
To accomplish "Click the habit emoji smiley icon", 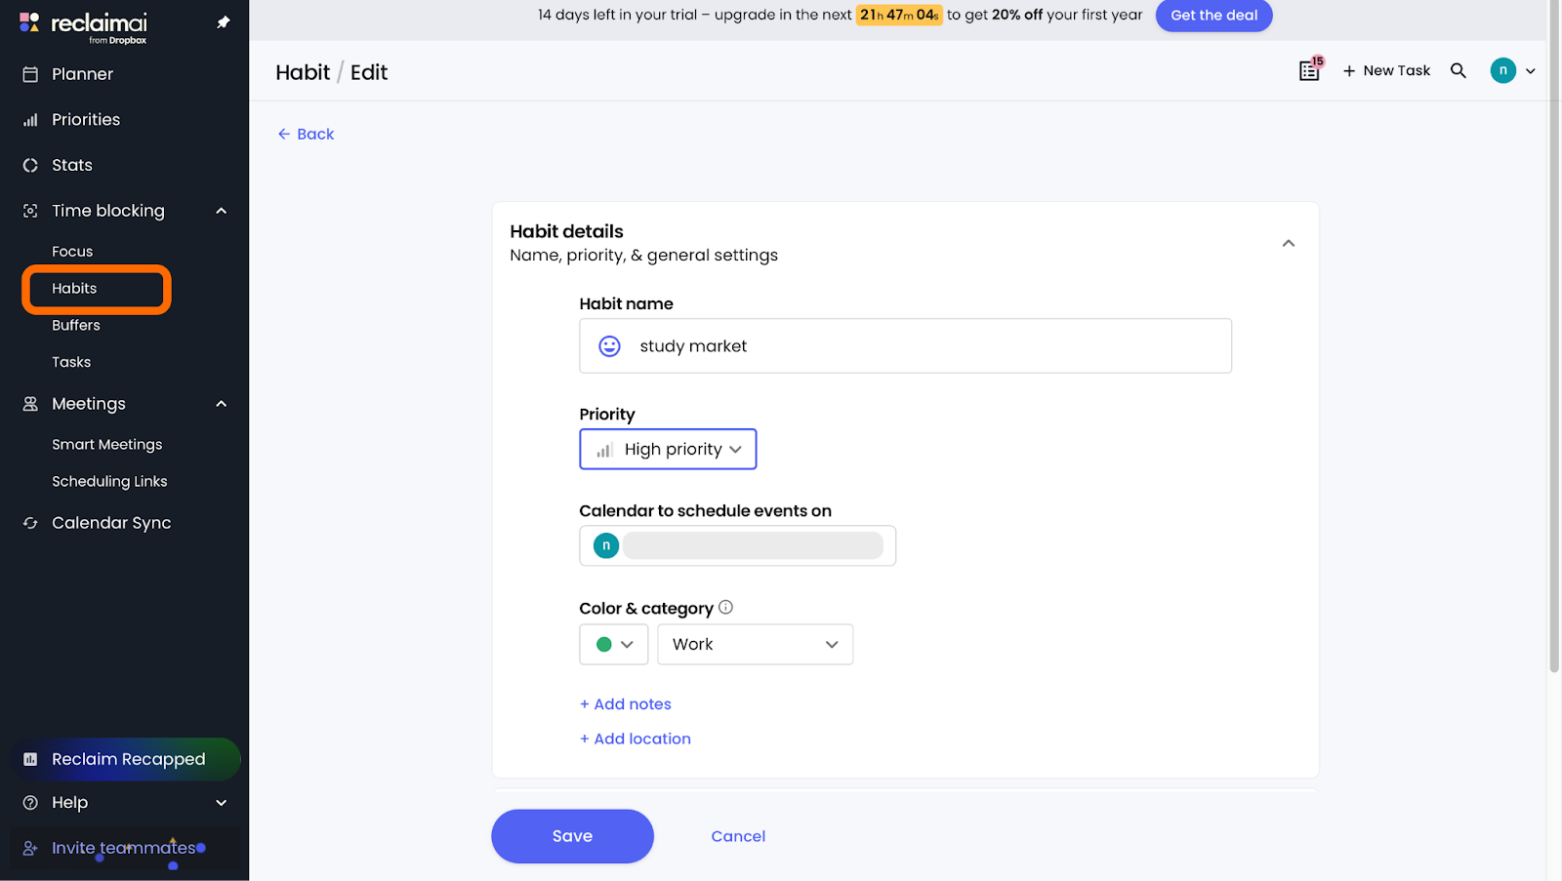I will tap(609, 346).
